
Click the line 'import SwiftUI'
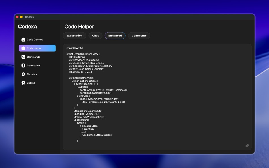coord(74,48)
